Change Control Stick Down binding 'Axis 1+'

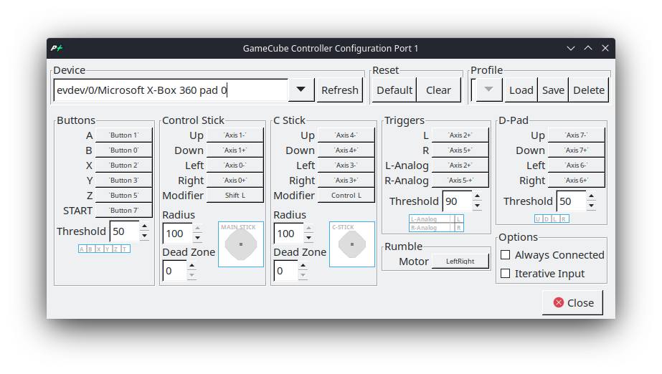point(235,150)
